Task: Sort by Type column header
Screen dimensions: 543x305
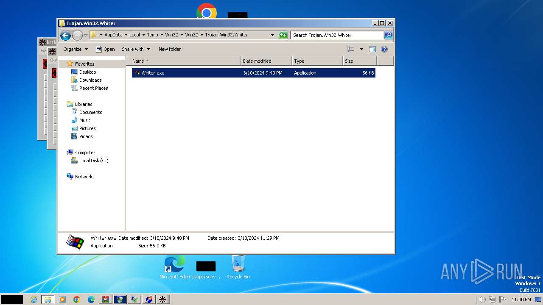Action: (317, 61)
